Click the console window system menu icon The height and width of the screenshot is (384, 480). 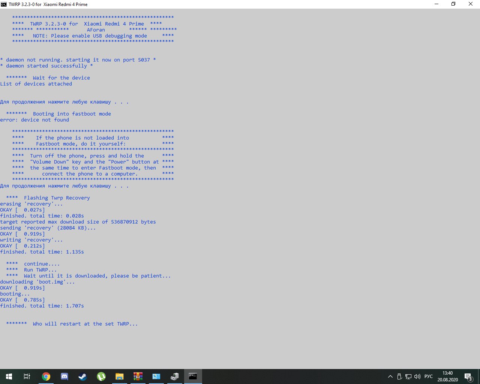point(4,4)
